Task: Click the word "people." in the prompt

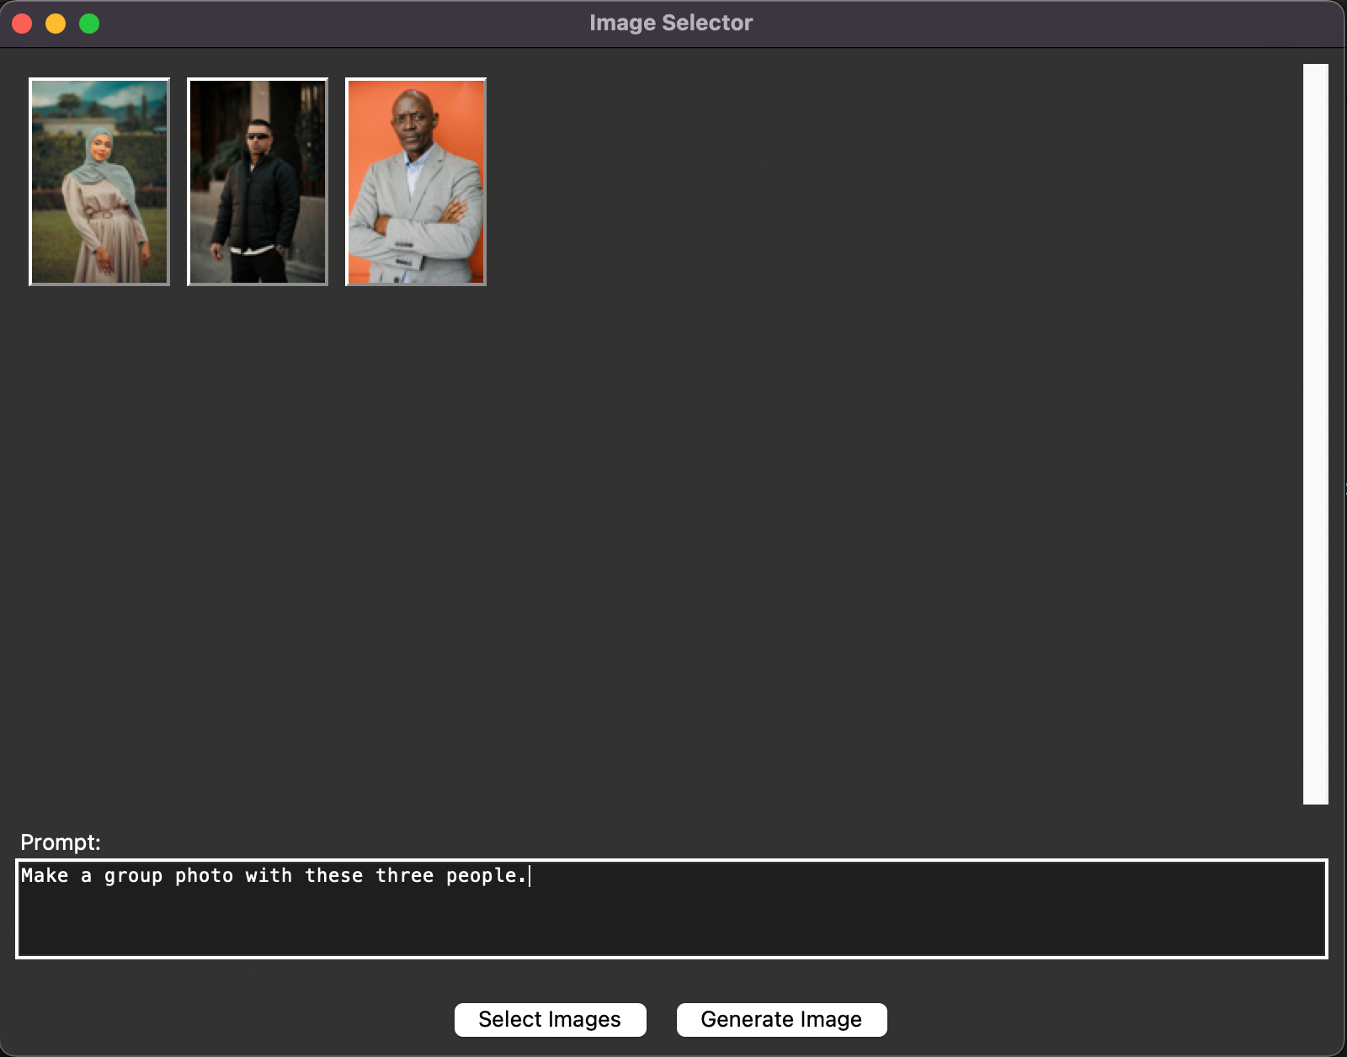Action: (x=486, y=876)
